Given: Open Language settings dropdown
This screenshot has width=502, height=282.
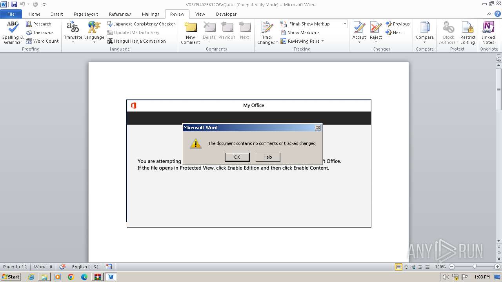Looking at the screenshot, I should point(94,33).
